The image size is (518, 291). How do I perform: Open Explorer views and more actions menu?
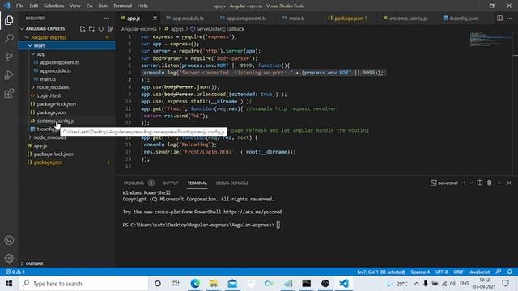106,18
